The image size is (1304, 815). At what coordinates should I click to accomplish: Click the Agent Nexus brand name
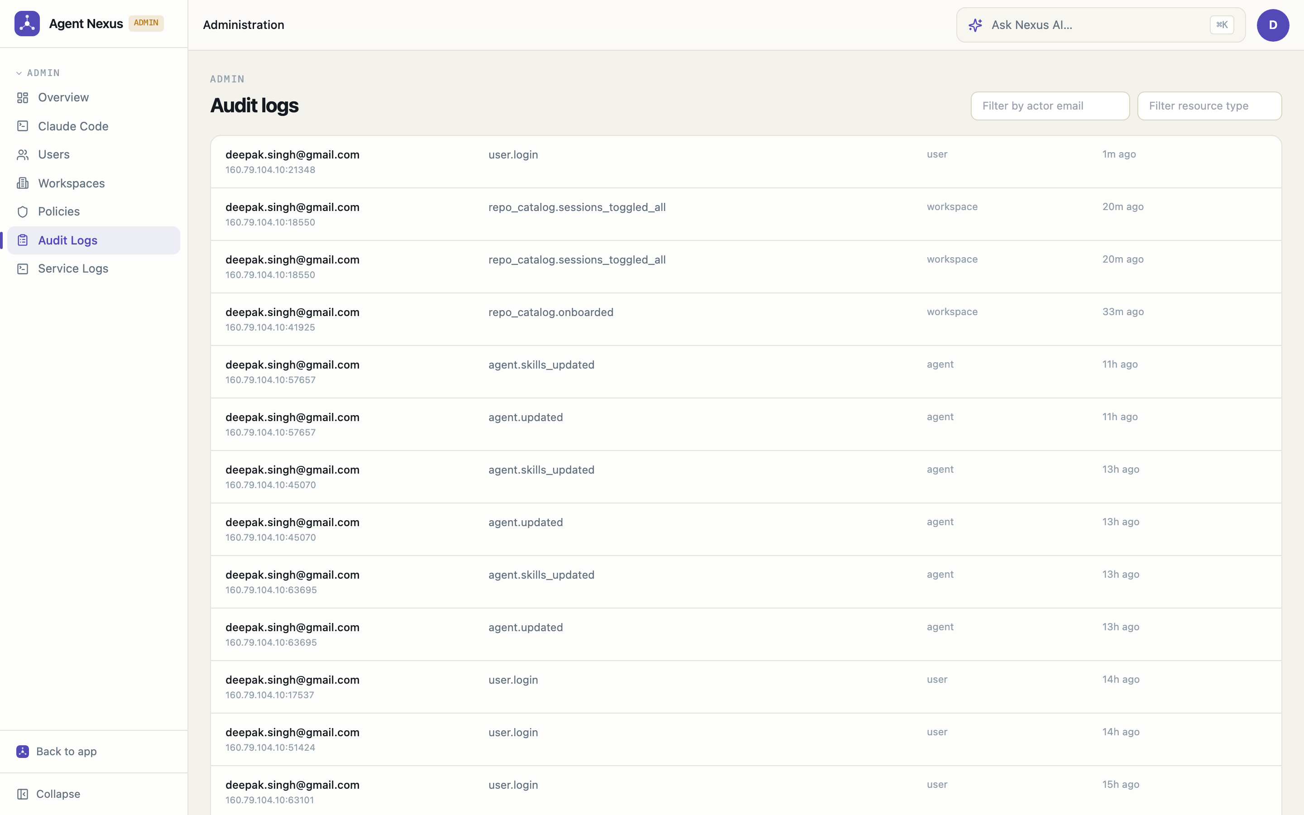point(86,24)
